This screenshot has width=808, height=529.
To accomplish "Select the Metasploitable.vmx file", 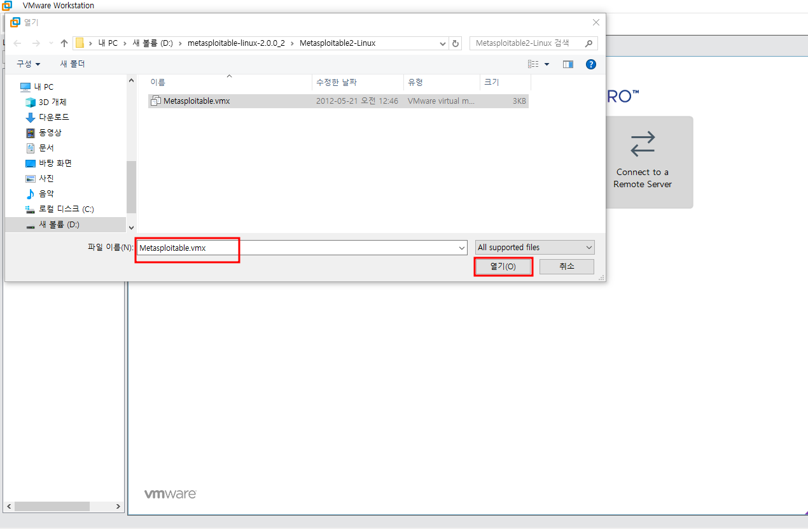I will click(x=338, y=101).
